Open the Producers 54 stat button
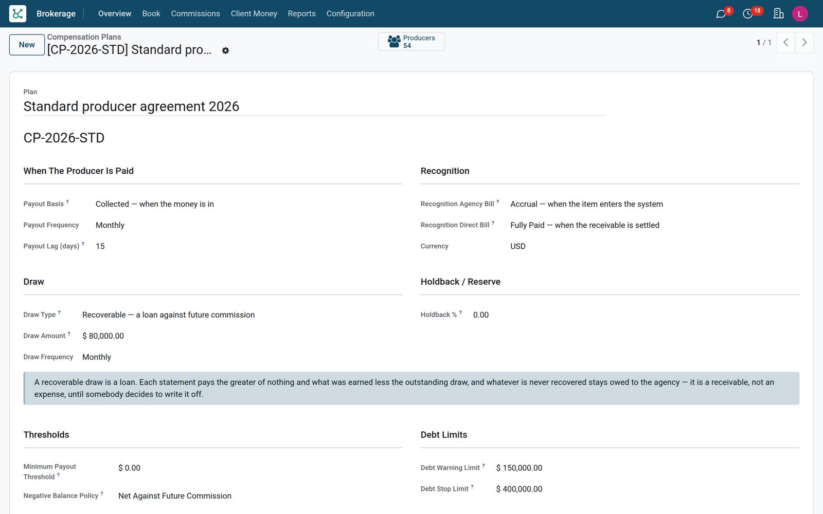Screen dimensions: 823x514 (x=411, y=42)
